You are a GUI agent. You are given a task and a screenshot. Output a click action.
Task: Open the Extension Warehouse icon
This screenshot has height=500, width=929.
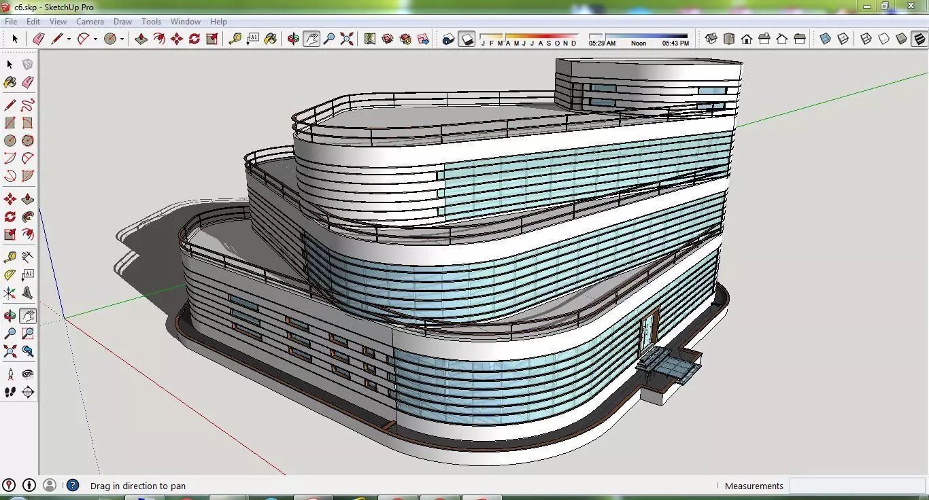[x=405, y=39]
